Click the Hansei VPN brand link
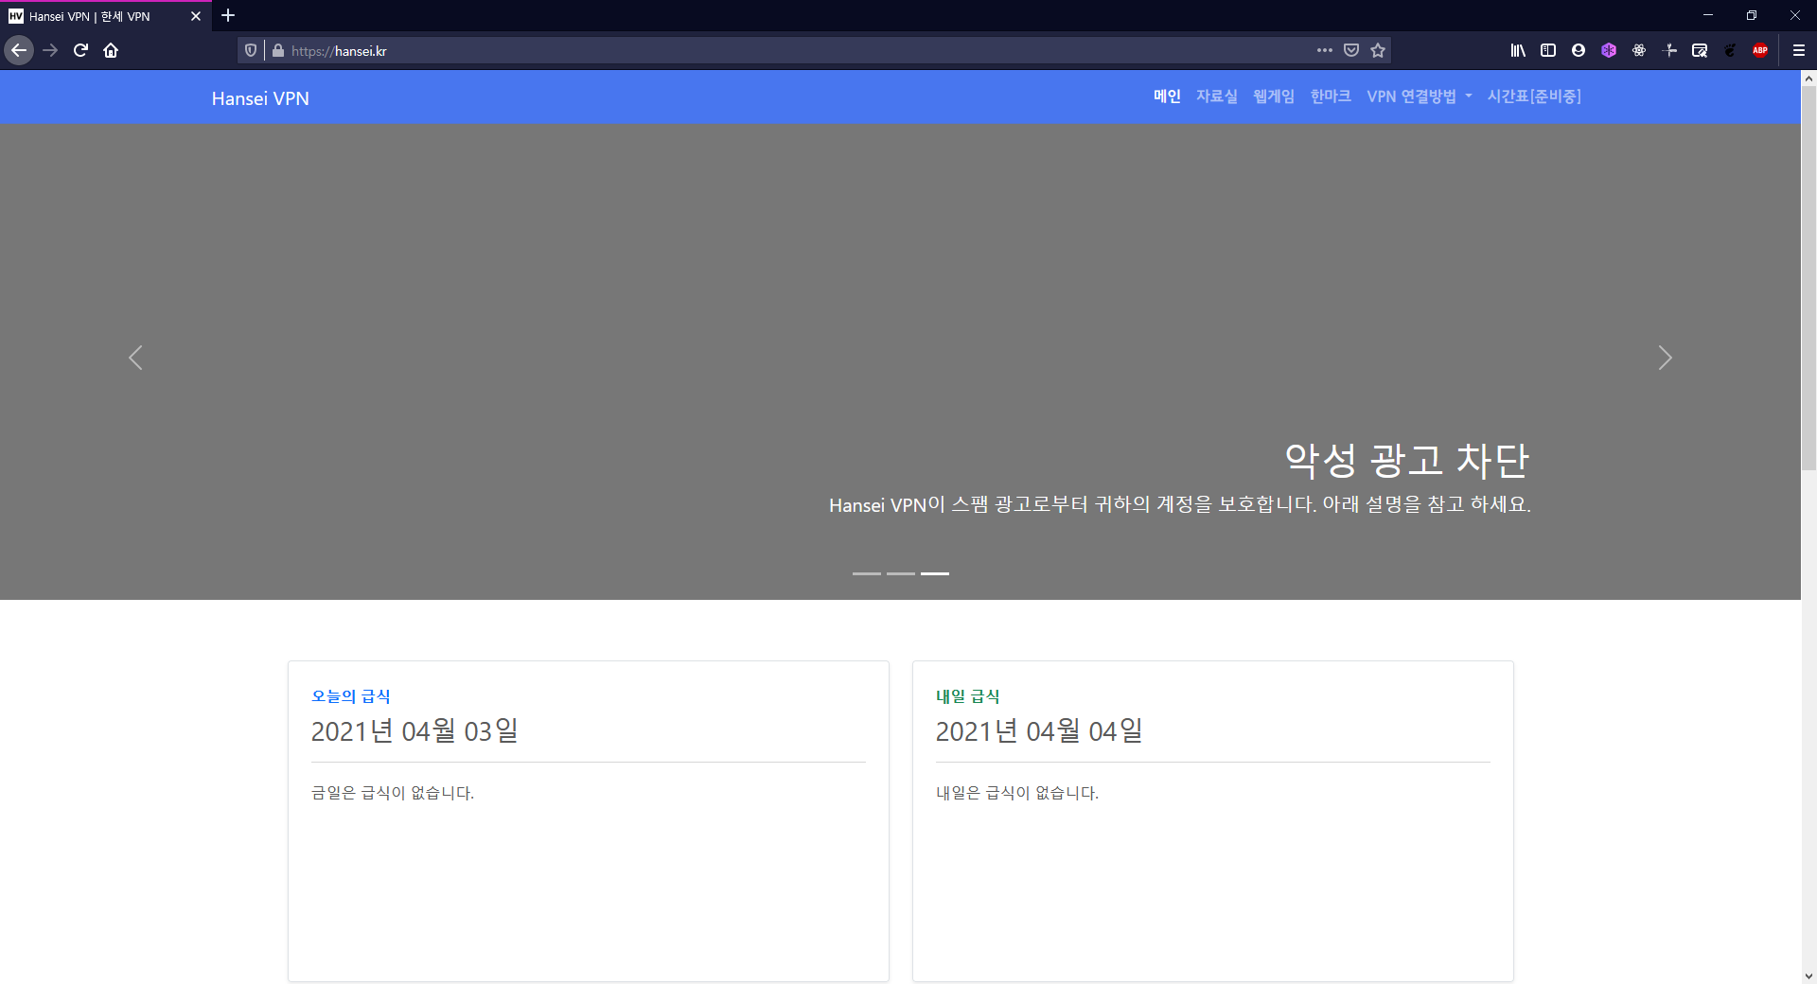1817x984 pixels. click(x=260, y=98)
